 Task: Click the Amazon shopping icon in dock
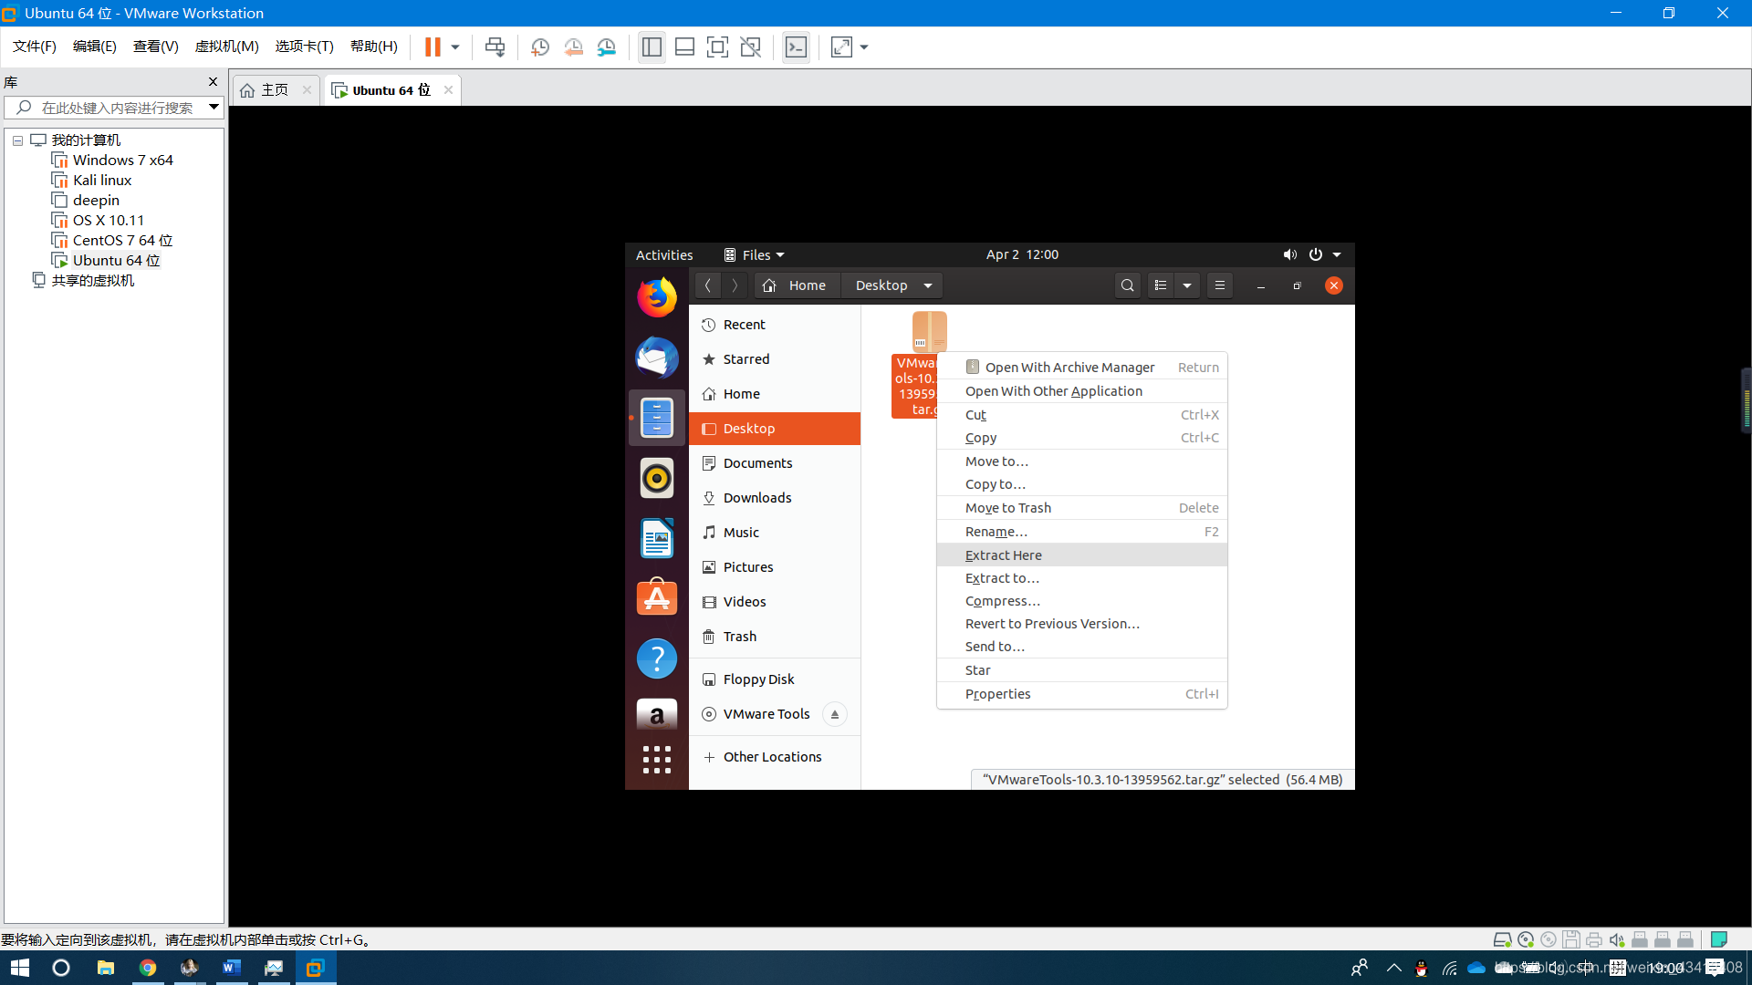click(x=657, y=718)
